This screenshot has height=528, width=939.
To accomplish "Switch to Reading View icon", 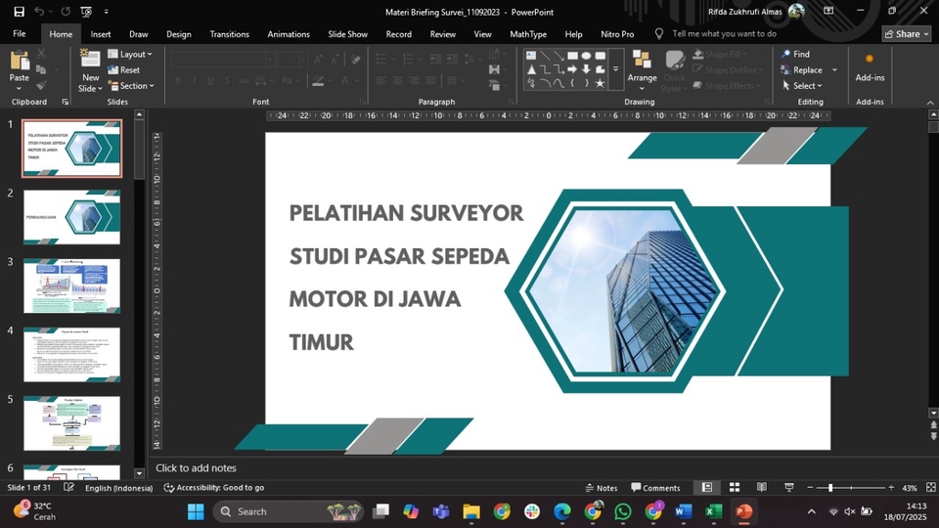I will coord(762,487).
